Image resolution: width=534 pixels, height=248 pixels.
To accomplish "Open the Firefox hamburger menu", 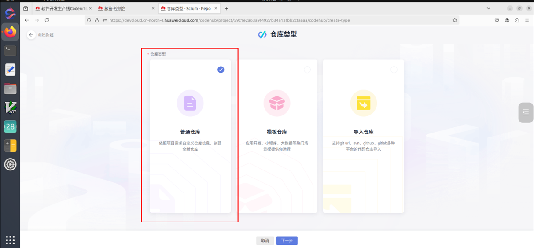I will point(527,20).
